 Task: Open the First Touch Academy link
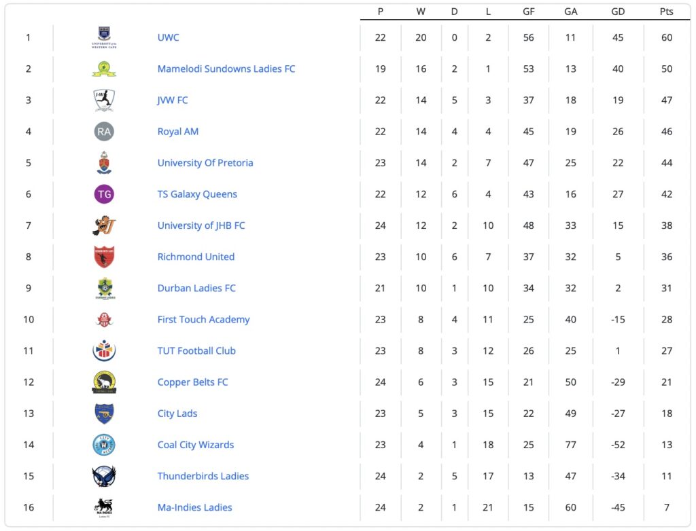(x=203, y=319)
